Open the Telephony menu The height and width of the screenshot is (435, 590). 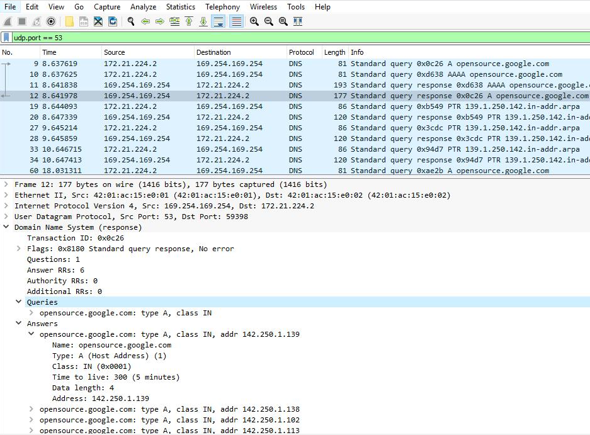[x=222, y=7]
